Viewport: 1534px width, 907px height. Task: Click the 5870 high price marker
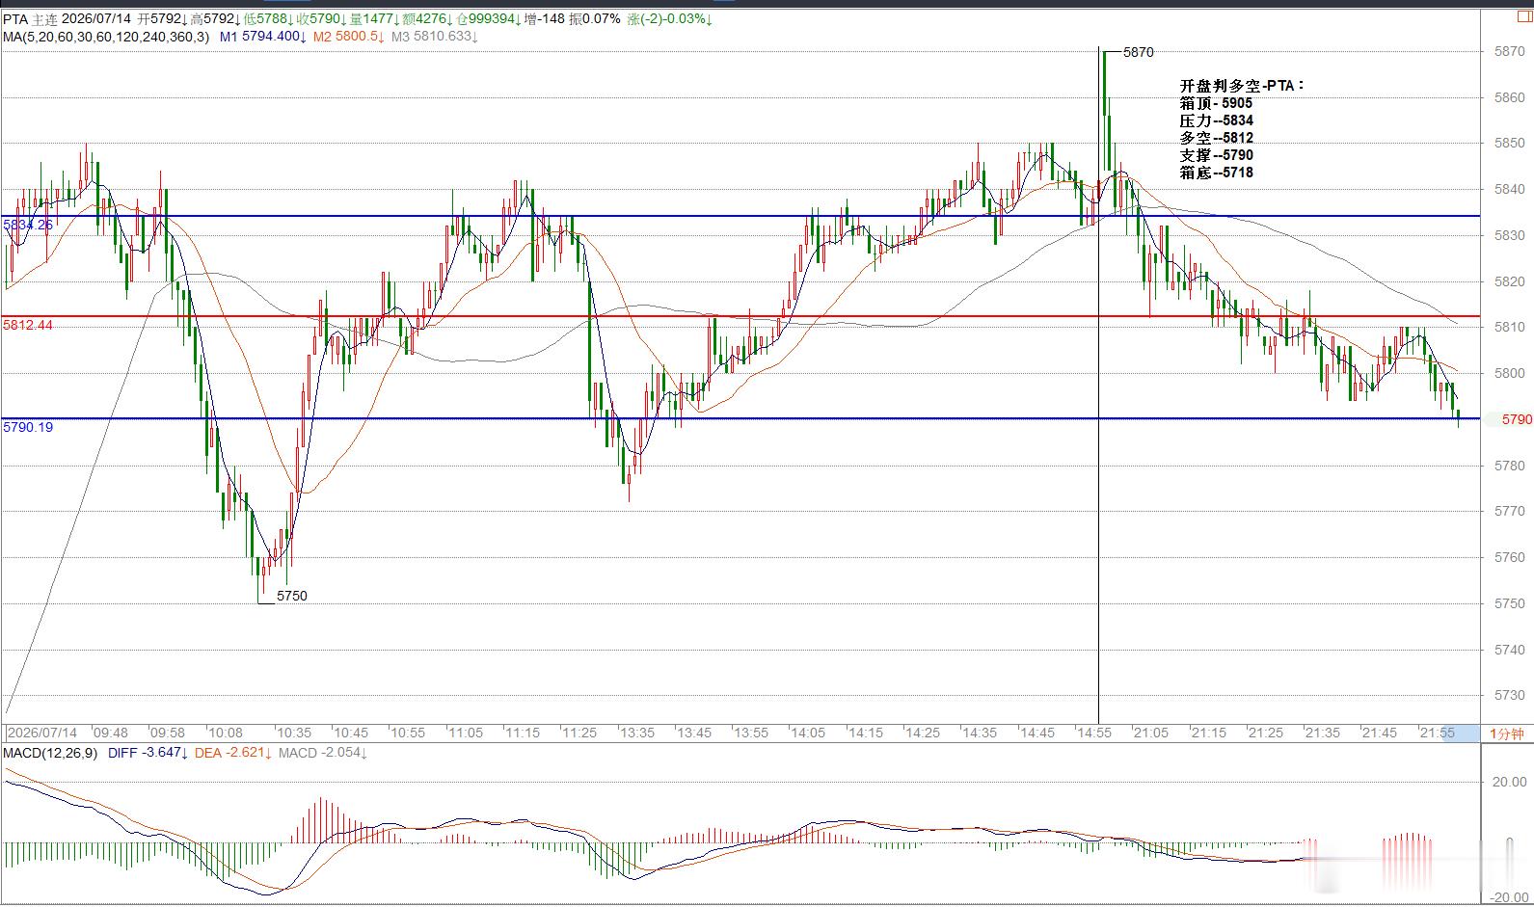[x=1139, y=52]
